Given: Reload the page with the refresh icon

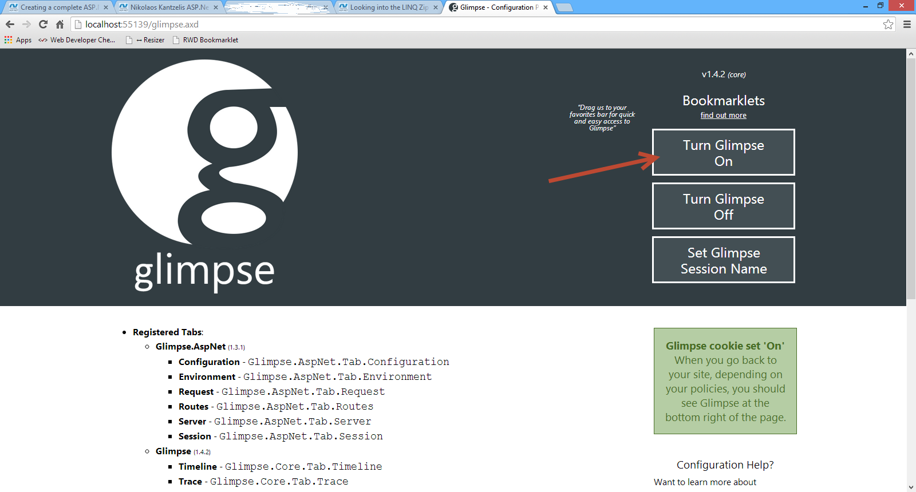Looking at the screenshot, I should (x=43, y=24).
